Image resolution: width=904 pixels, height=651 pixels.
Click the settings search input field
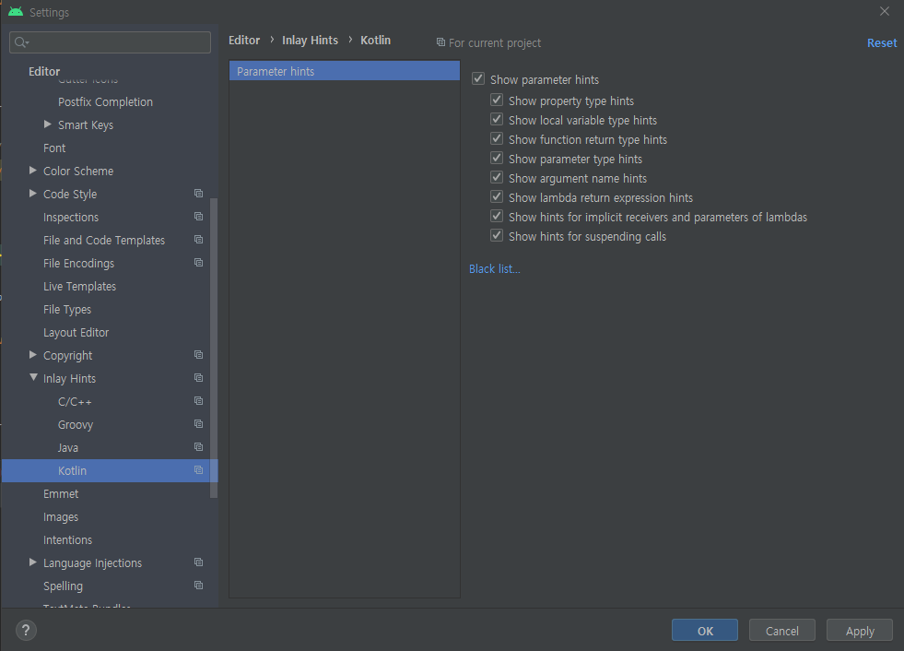110,42
